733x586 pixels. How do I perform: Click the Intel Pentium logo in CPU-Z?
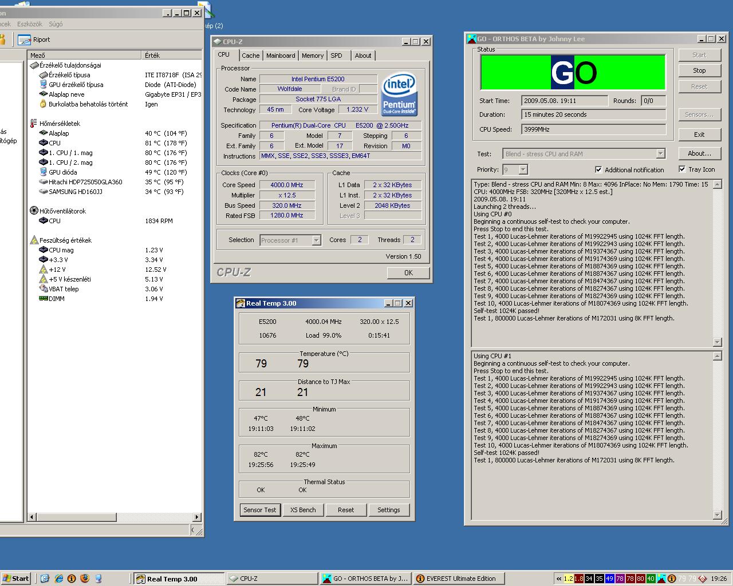pos(399,94)
